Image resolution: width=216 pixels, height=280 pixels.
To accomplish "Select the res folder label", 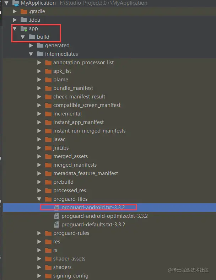I will pos(56,242).
